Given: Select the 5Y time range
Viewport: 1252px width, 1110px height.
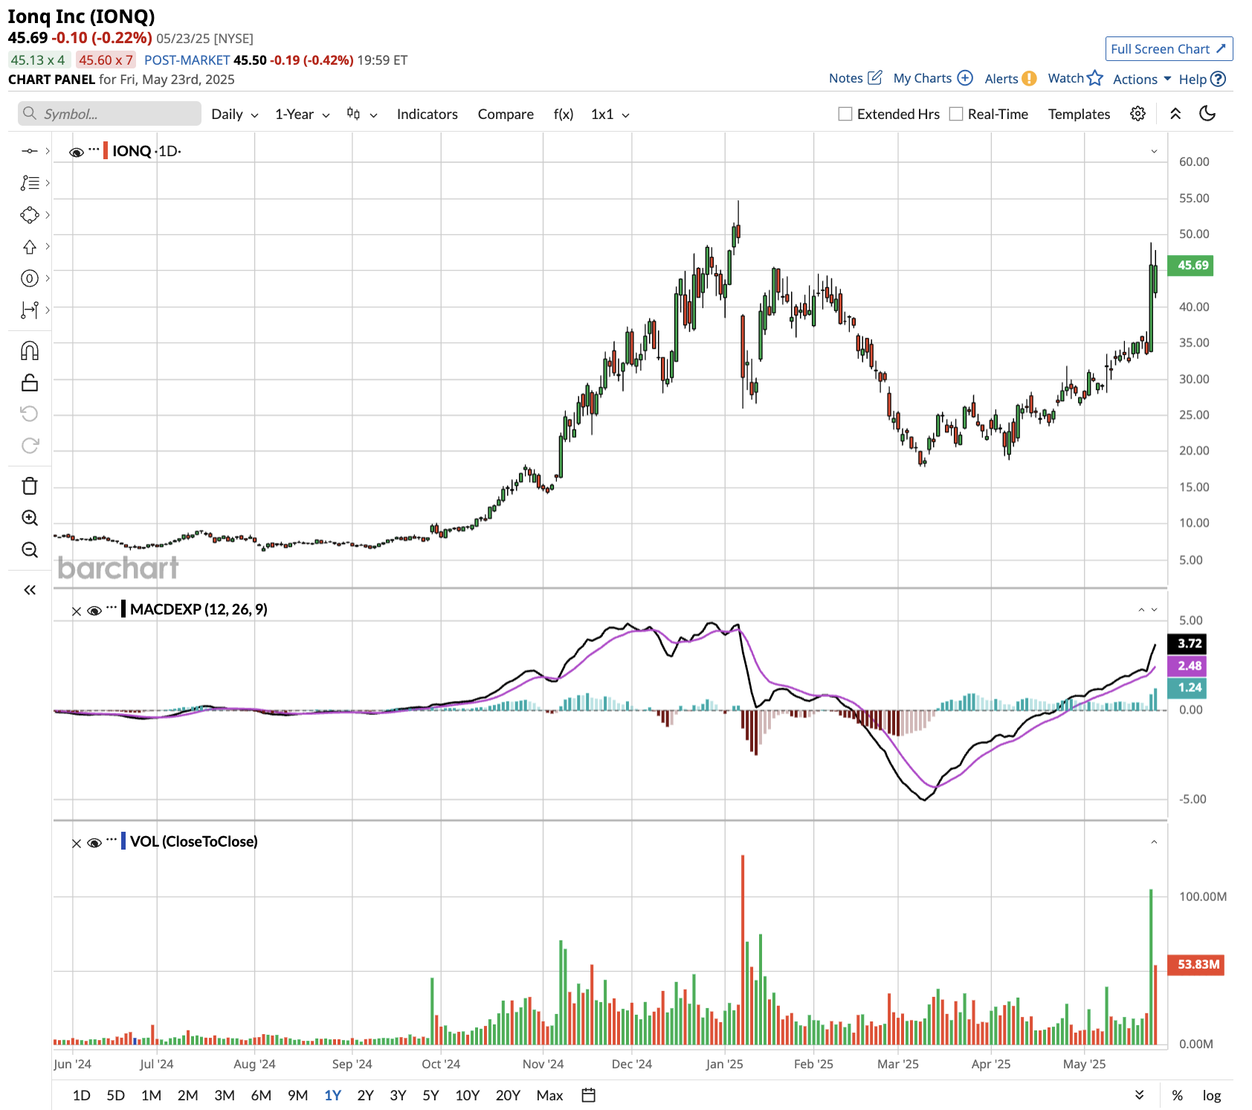Looking at the screenshot, I should [430, 1095].
